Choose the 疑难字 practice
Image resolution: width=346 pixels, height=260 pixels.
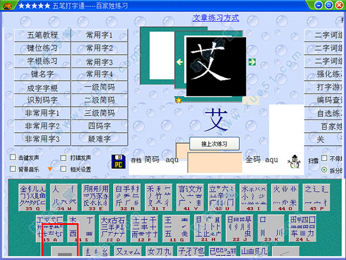[x=99, y=139]
